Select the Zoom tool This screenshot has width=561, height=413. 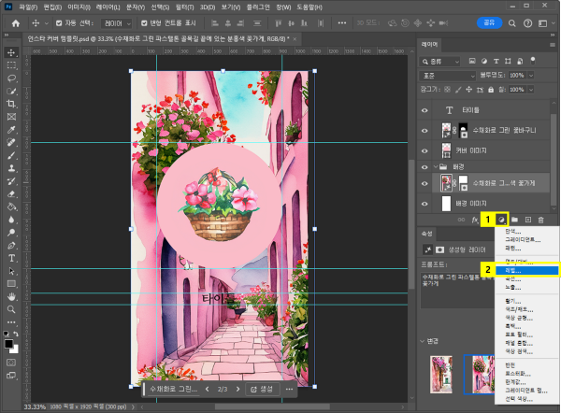(x=11, y=307)
